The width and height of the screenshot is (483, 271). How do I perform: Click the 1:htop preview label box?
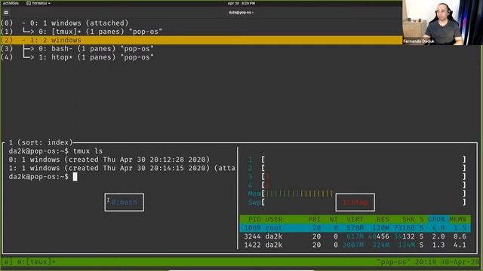click(x=355, y=202)
